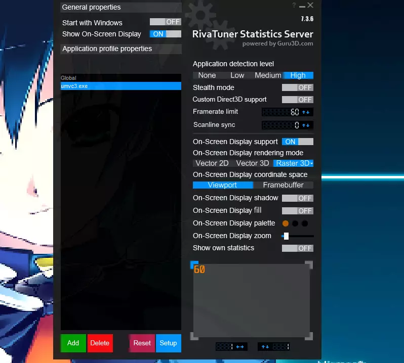Click the Scanline sync value field
This screenshot has height=363, width=404.
[281, 125]
